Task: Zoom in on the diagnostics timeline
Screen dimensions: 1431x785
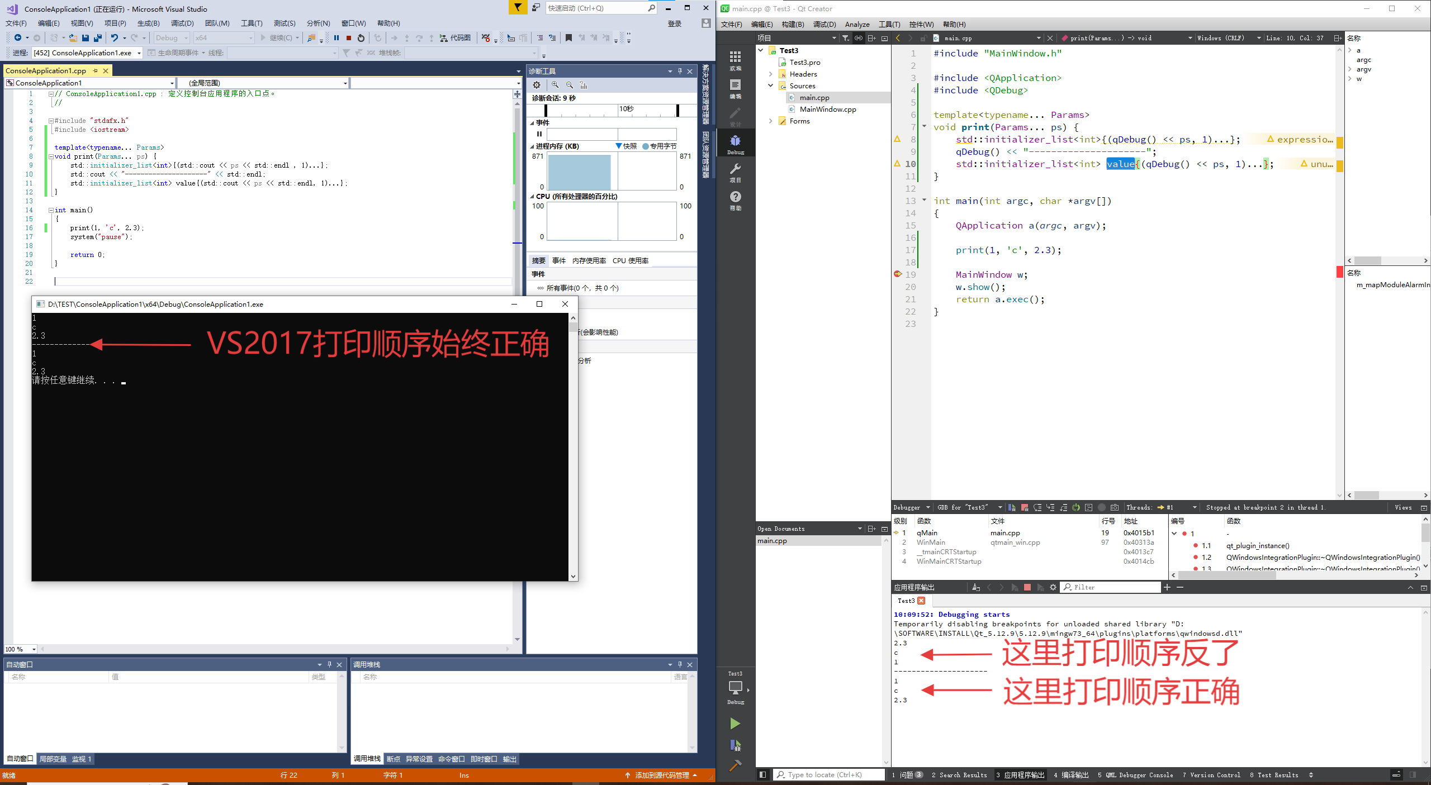Action: coord(555,85)
